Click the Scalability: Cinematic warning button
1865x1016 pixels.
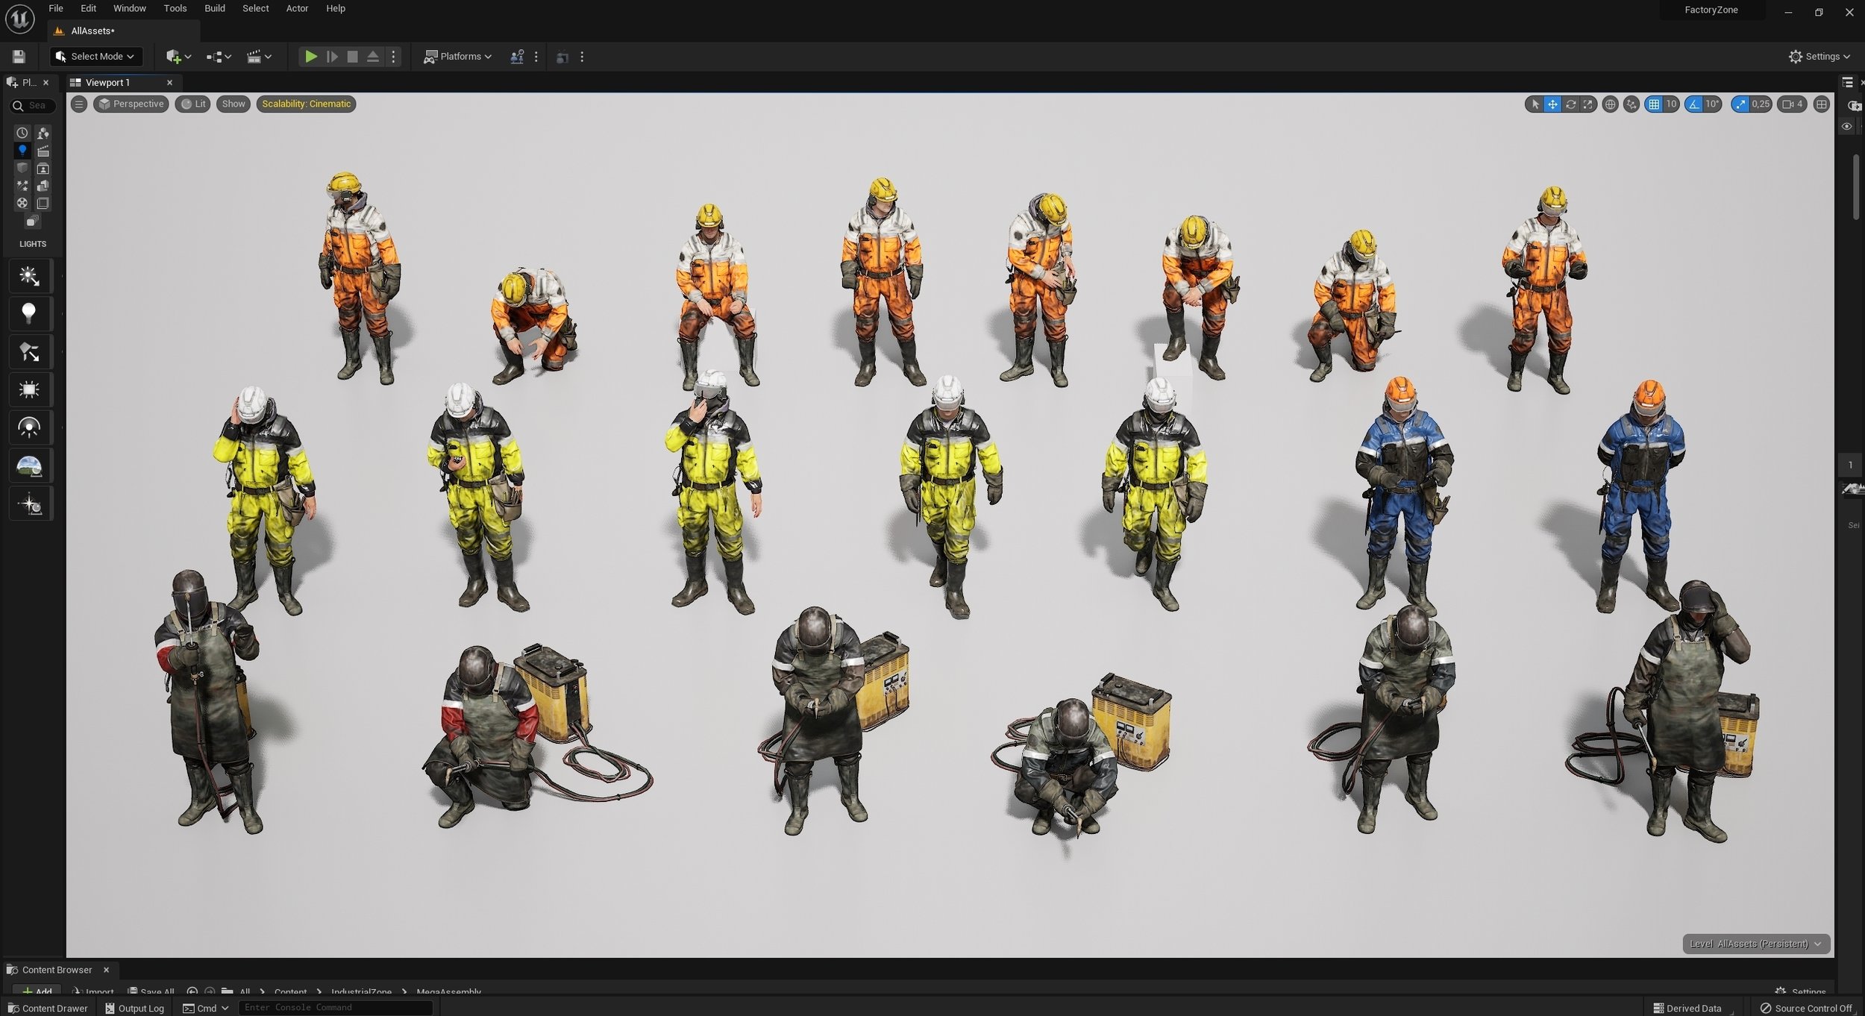(x=306, y=104)
